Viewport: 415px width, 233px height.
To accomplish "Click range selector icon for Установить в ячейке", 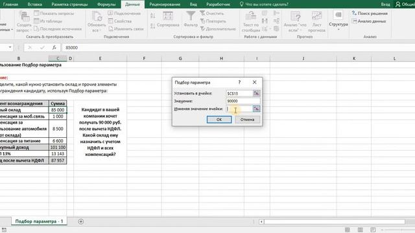I will [x=256, y=93].
